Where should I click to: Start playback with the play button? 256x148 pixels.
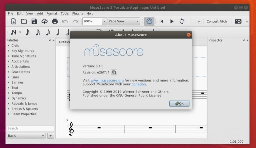(172, 21)
